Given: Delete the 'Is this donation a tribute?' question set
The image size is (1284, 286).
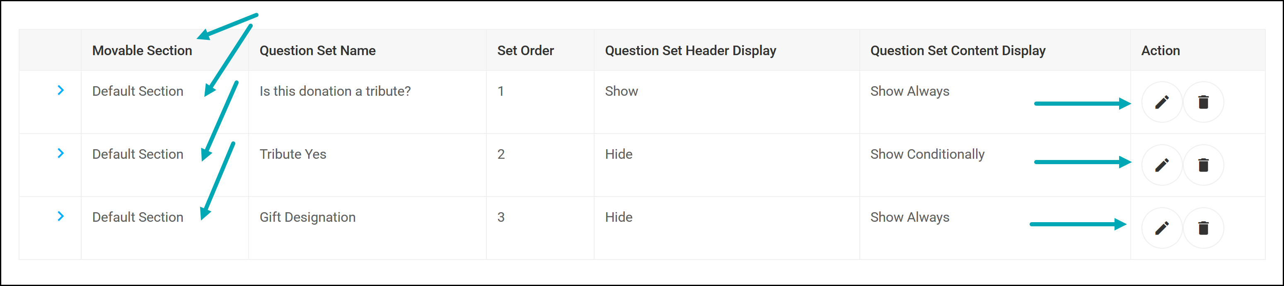Looking at the screenshot, I should 1203,102.
